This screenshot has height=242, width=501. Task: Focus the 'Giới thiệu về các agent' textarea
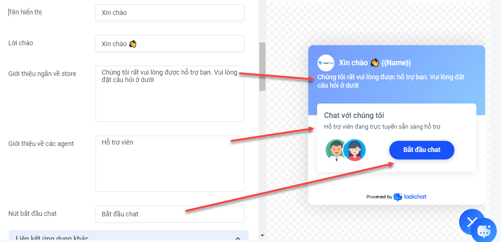pyautogui.click(x=169, y=164)
